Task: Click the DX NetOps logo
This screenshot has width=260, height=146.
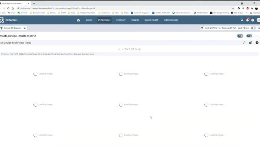Action: [2, 20]
